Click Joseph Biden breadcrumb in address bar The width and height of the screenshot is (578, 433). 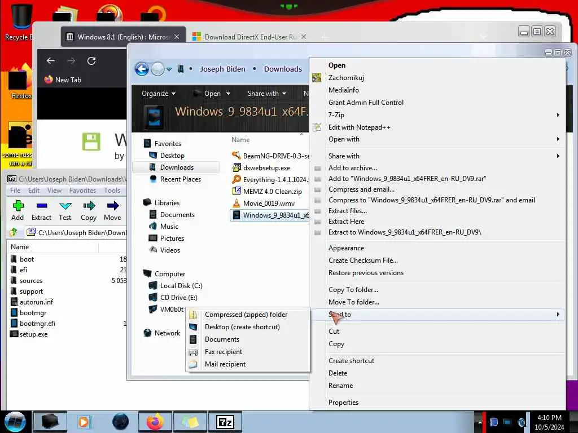(x=222, y=69)
